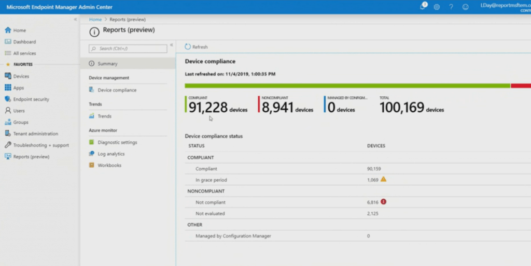Collapse the left navigation sidebar
531x266 pixels.
click(x=75, y=20)
